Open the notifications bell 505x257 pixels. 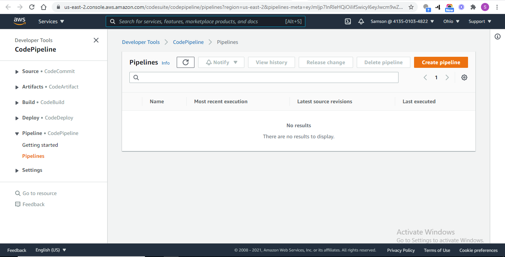pyautogui.click(x=361, y=21)
